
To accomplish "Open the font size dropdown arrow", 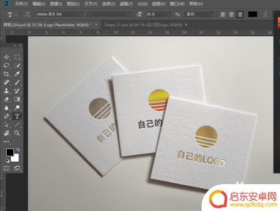I will pos(169,15).
